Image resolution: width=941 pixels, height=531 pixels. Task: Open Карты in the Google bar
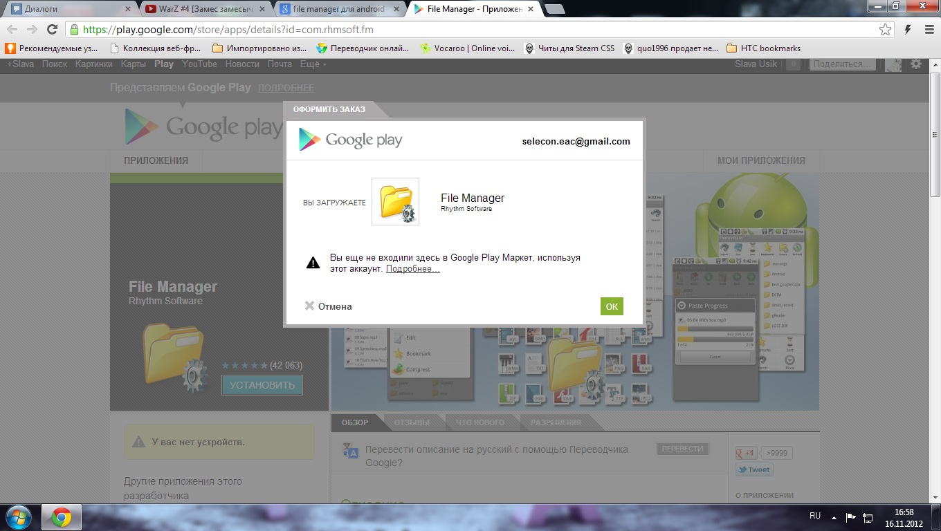click(134, 64)
